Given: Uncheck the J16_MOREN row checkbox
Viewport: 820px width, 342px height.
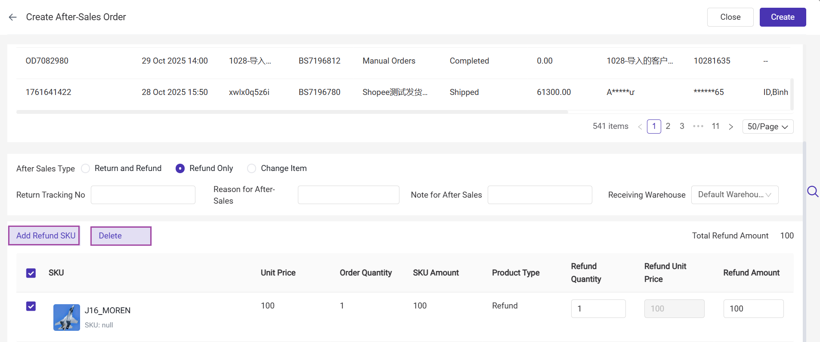Looking at the screenshot, I should pos(31,306).
